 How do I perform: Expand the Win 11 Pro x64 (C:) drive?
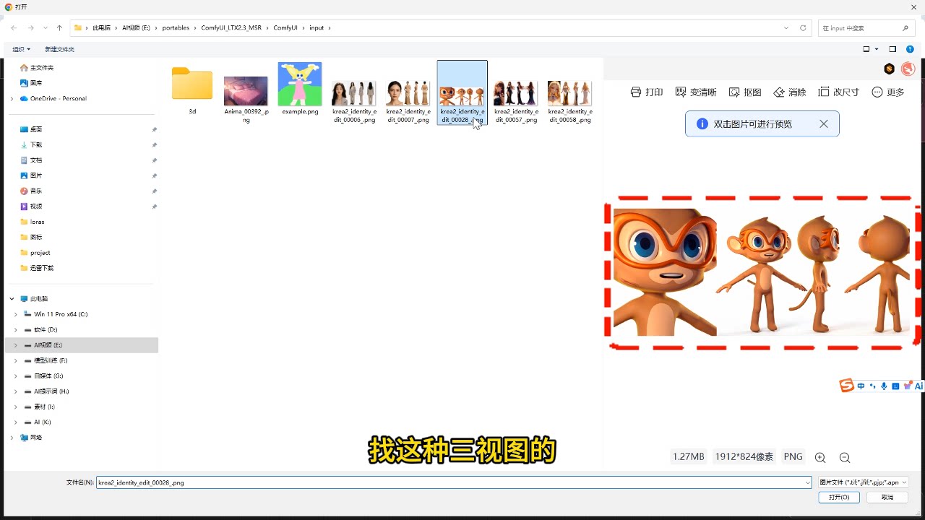[x=16, y=314]
